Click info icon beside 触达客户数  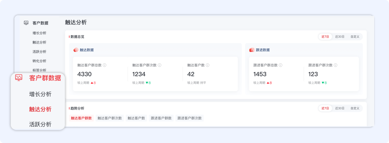(208, 65)
